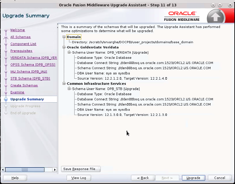Screen dimensions: 235x184
Task: Go back with the Back button
Action: (x=143, y=178)
